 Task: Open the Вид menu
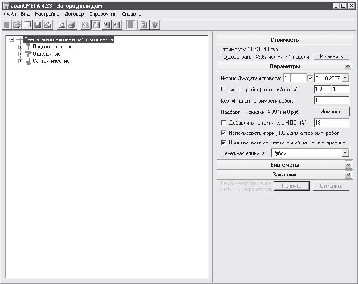coord(26,14)
